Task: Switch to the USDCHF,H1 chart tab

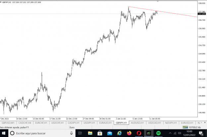Action: 57,123
